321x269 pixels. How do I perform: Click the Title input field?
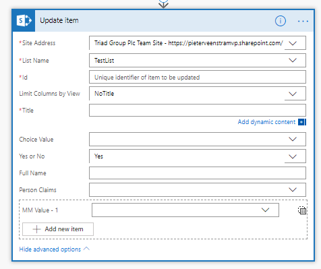pos(198,110)
